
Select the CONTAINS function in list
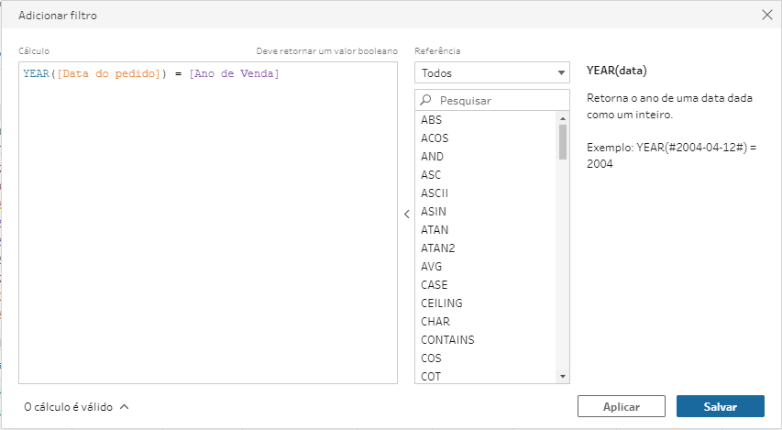point(447,340)
